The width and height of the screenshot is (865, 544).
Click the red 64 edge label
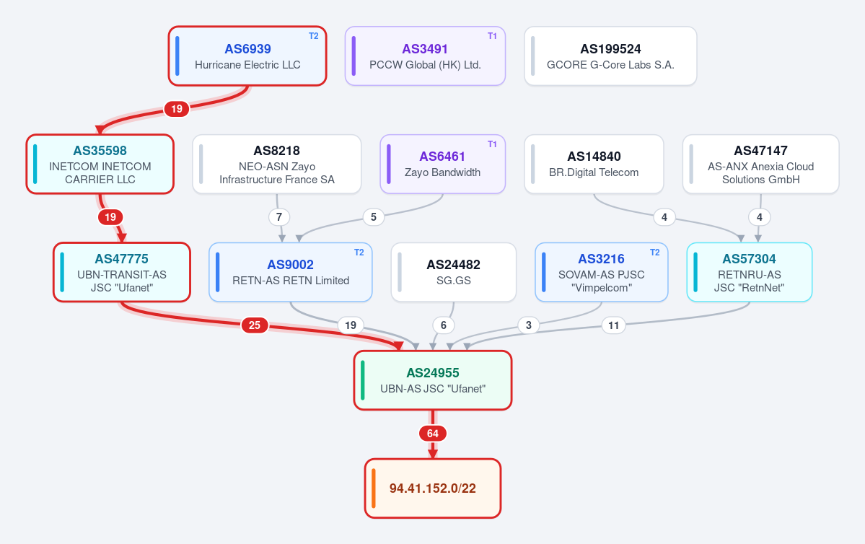tap(433, 434)
